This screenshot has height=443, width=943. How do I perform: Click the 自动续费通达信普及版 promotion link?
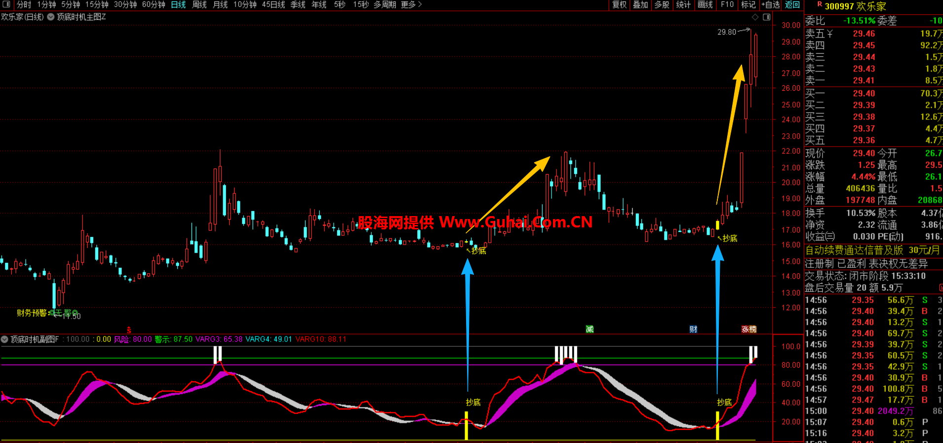854,250
